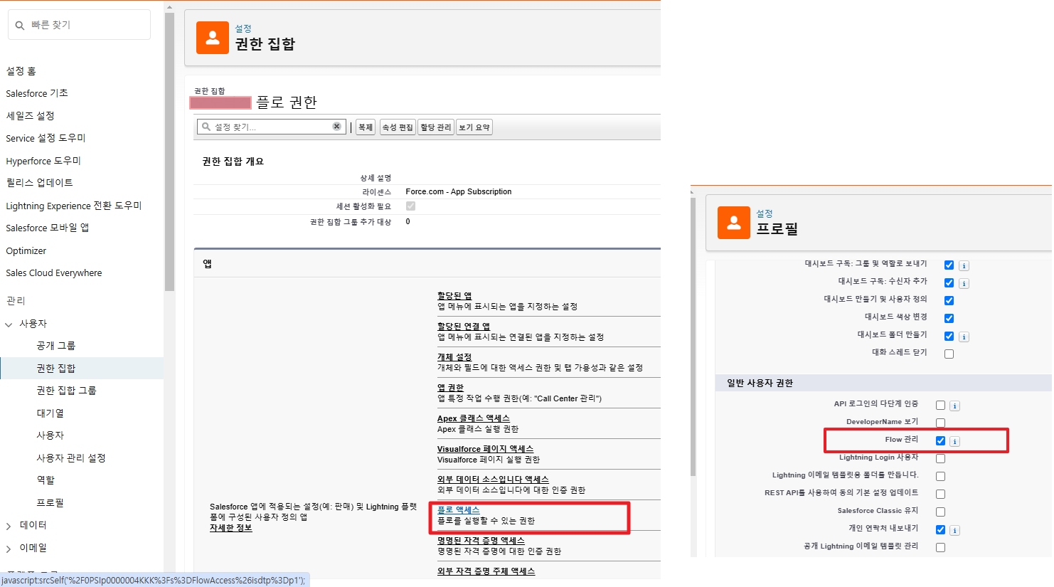The width and height of the screenshot is (1054, 587).
Task: Select 프로필 in sidebar tree
Action: [50, 503]
